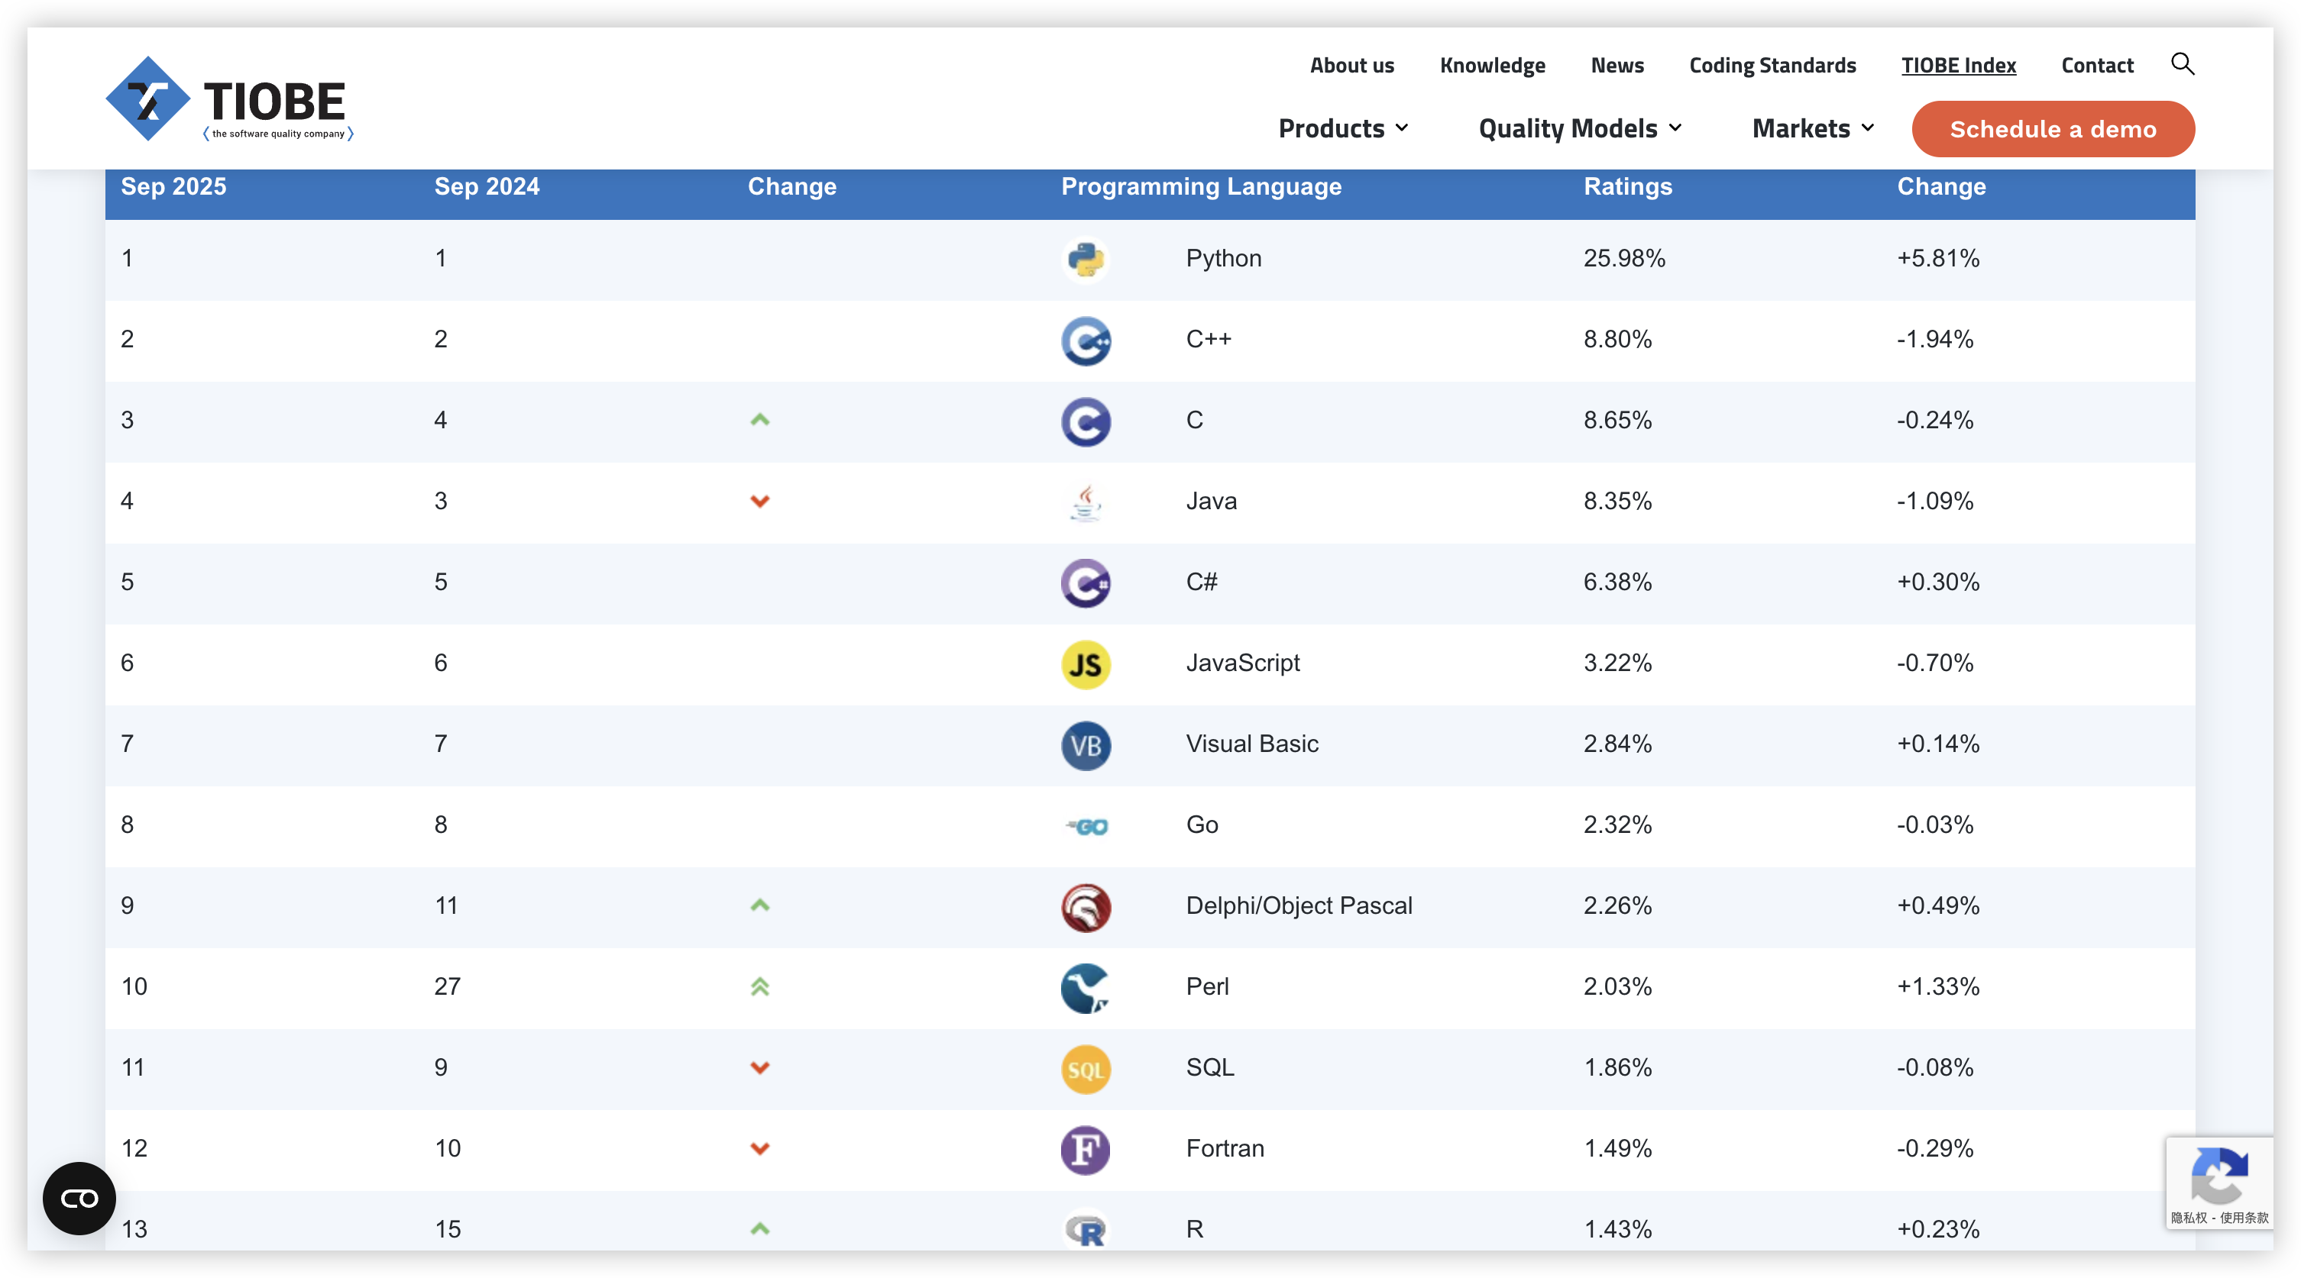Click the Go language logo
Image resolution: width=2301 pixels, height=1278 pixels.
pyautogui.click(x=1087, y=826)
